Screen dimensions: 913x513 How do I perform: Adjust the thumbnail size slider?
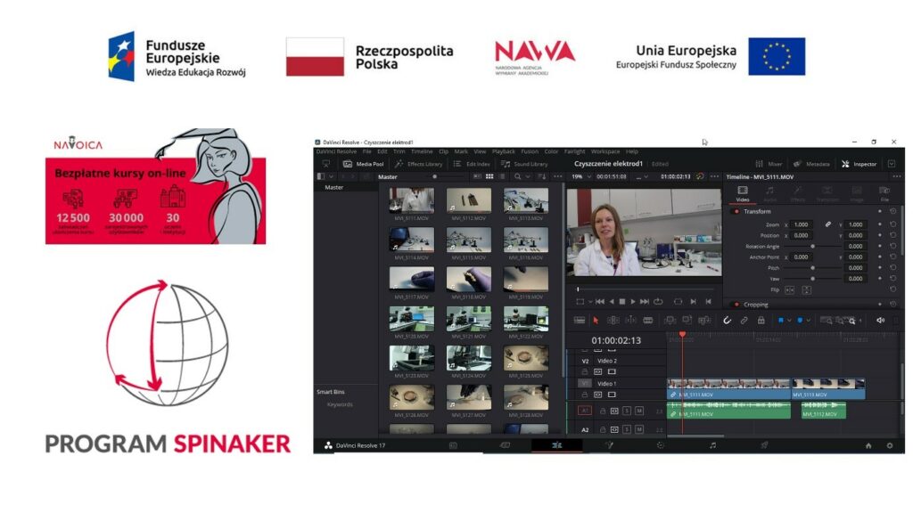434,177
